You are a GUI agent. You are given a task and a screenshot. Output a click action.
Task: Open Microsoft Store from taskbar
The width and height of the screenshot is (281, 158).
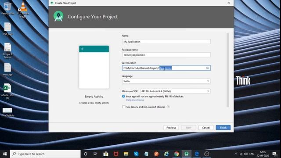coord(106,154)
